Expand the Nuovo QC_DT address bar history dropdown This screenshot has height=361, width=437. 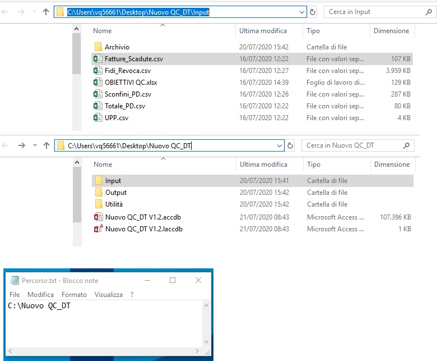point(279,146)
